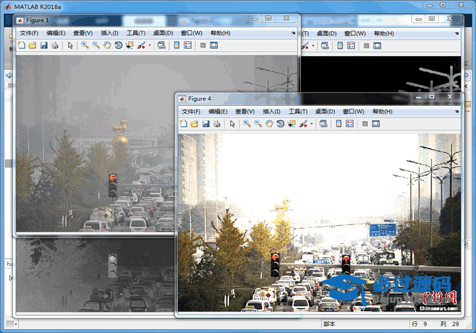
Task: Click the Zoom Out icon in Figure 4
Action: pos(258,124)
